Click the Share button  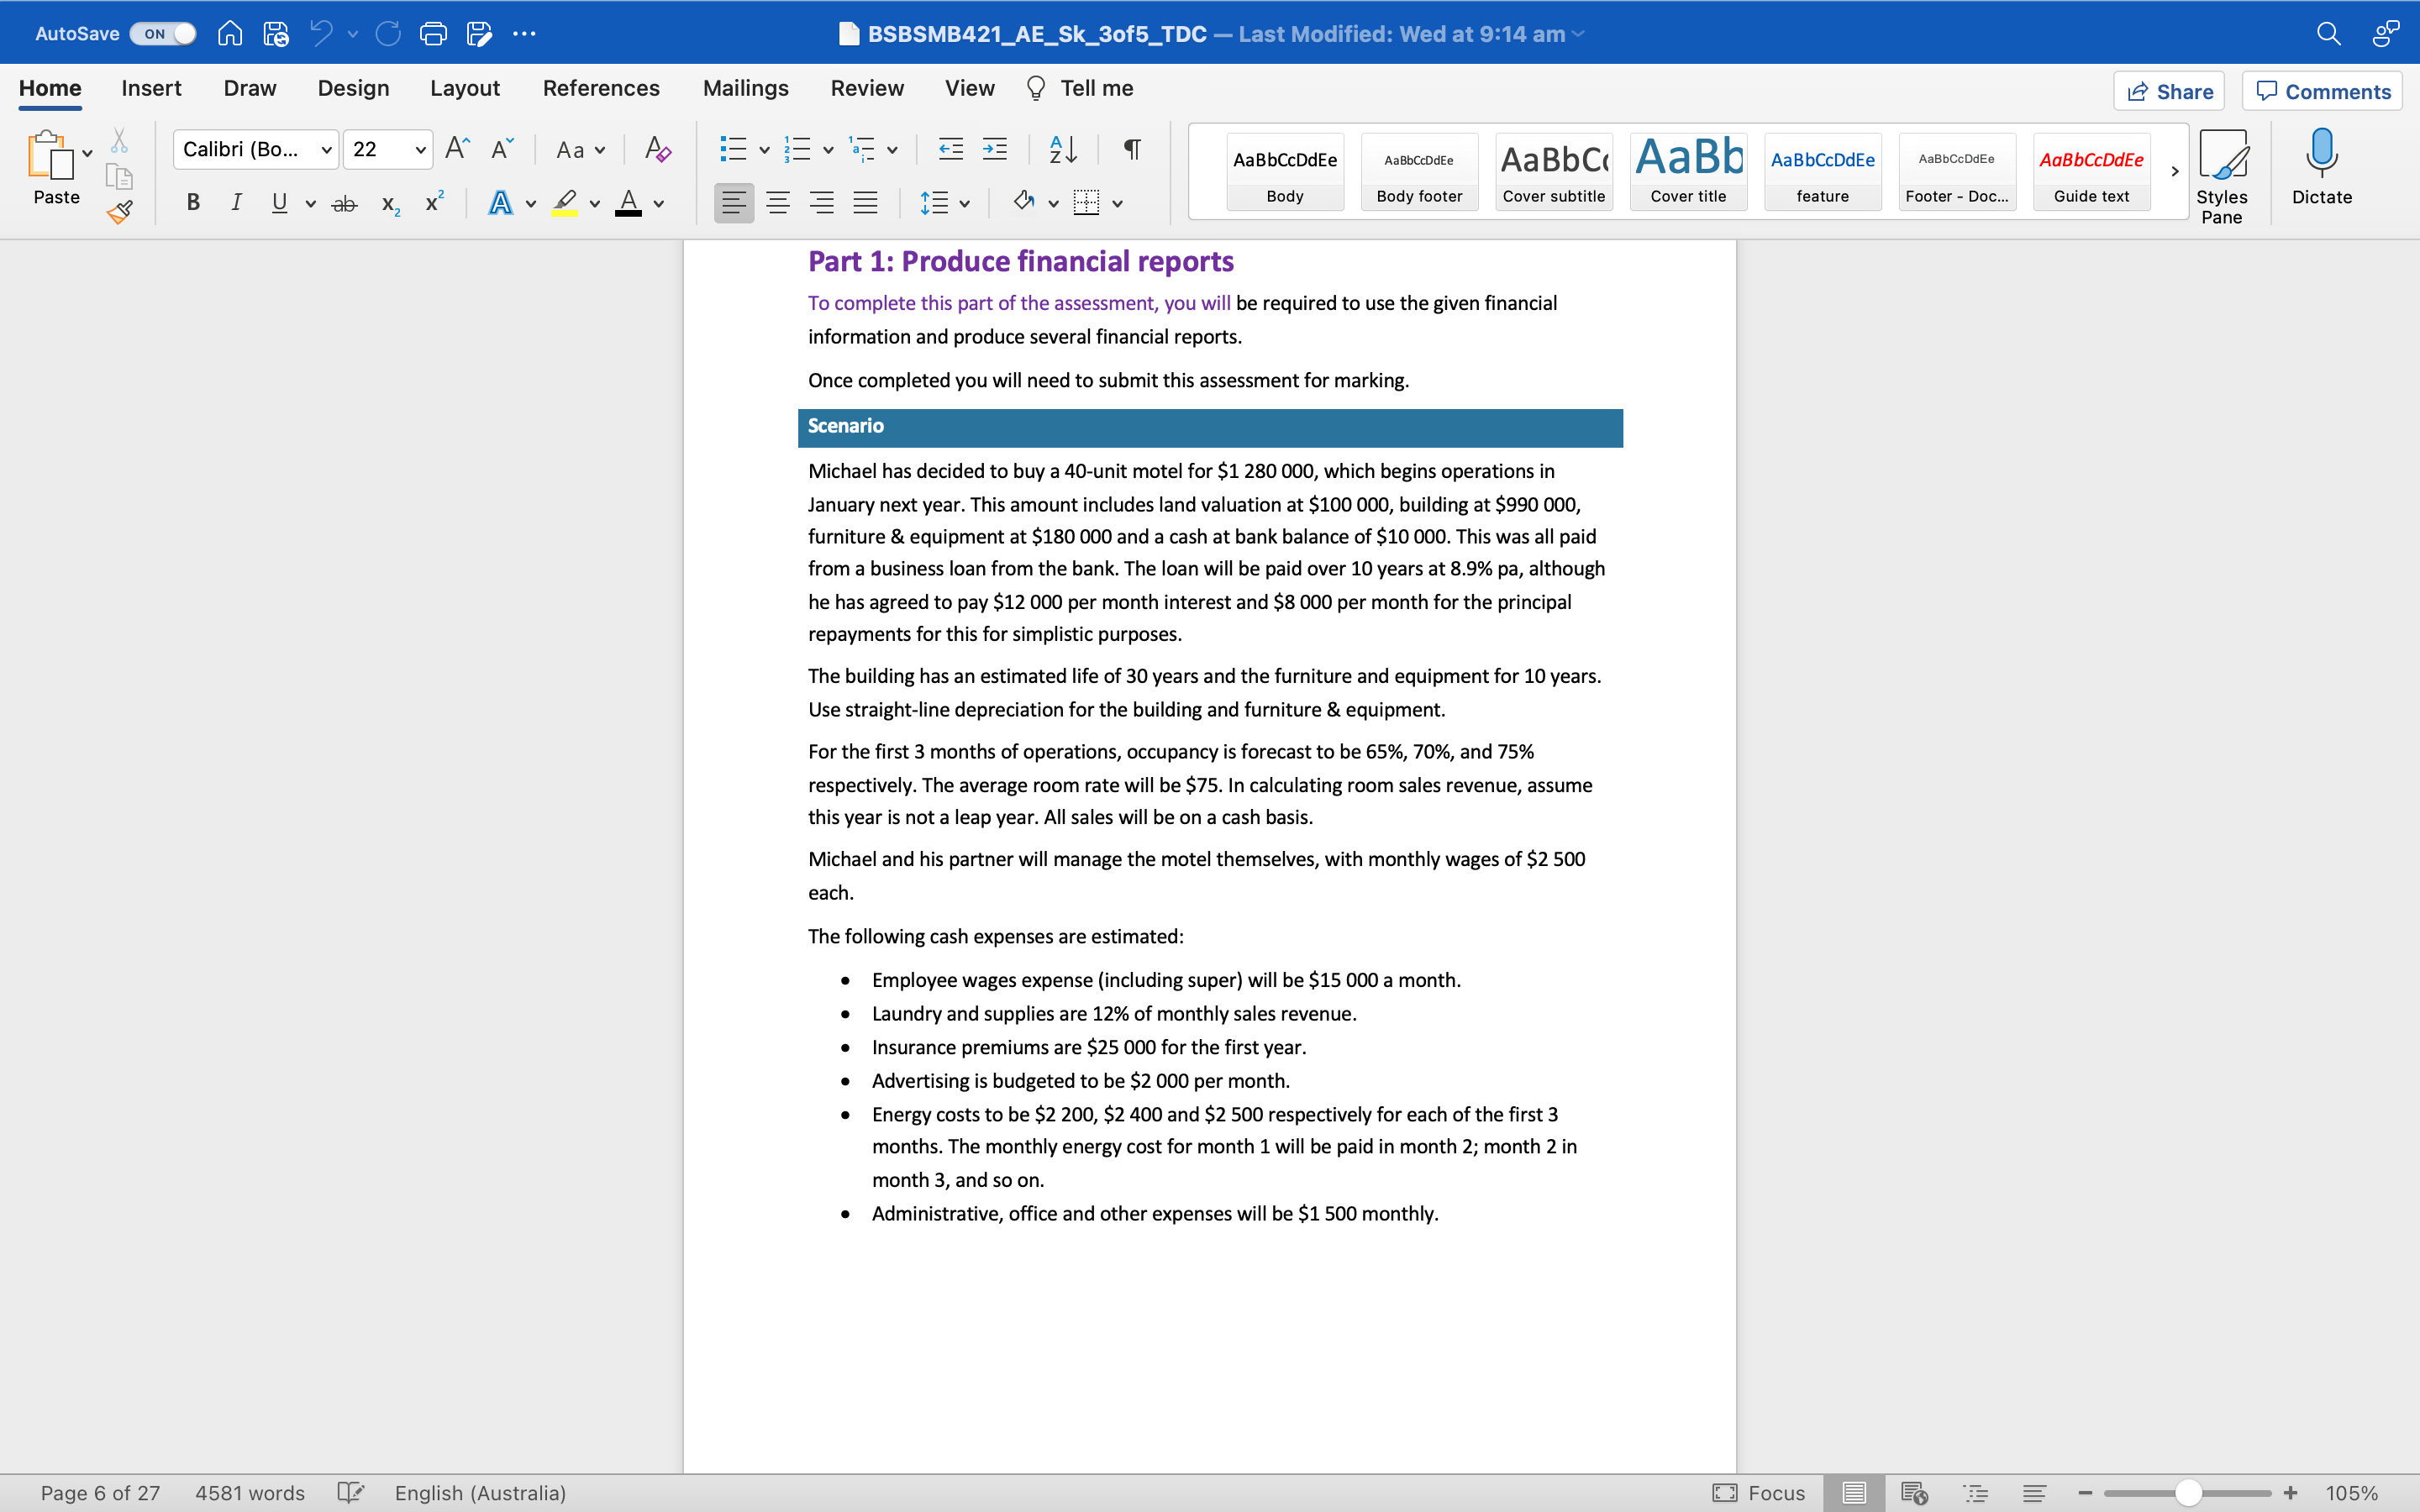click(2169, 91)
